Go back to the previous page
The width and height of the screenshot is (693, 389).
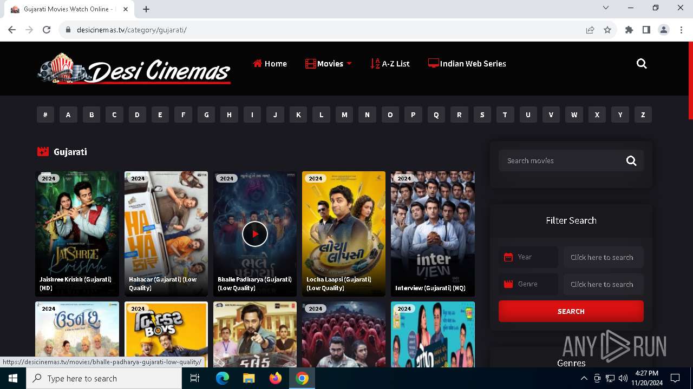(x=12, y=30)
